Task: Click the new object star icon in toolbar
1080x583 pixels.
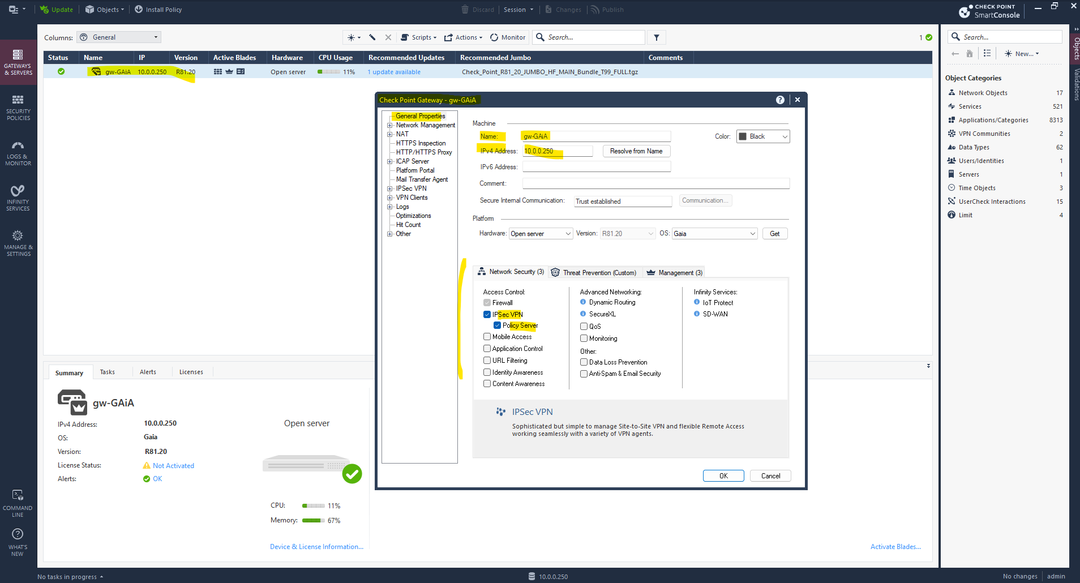Action: 354,37
